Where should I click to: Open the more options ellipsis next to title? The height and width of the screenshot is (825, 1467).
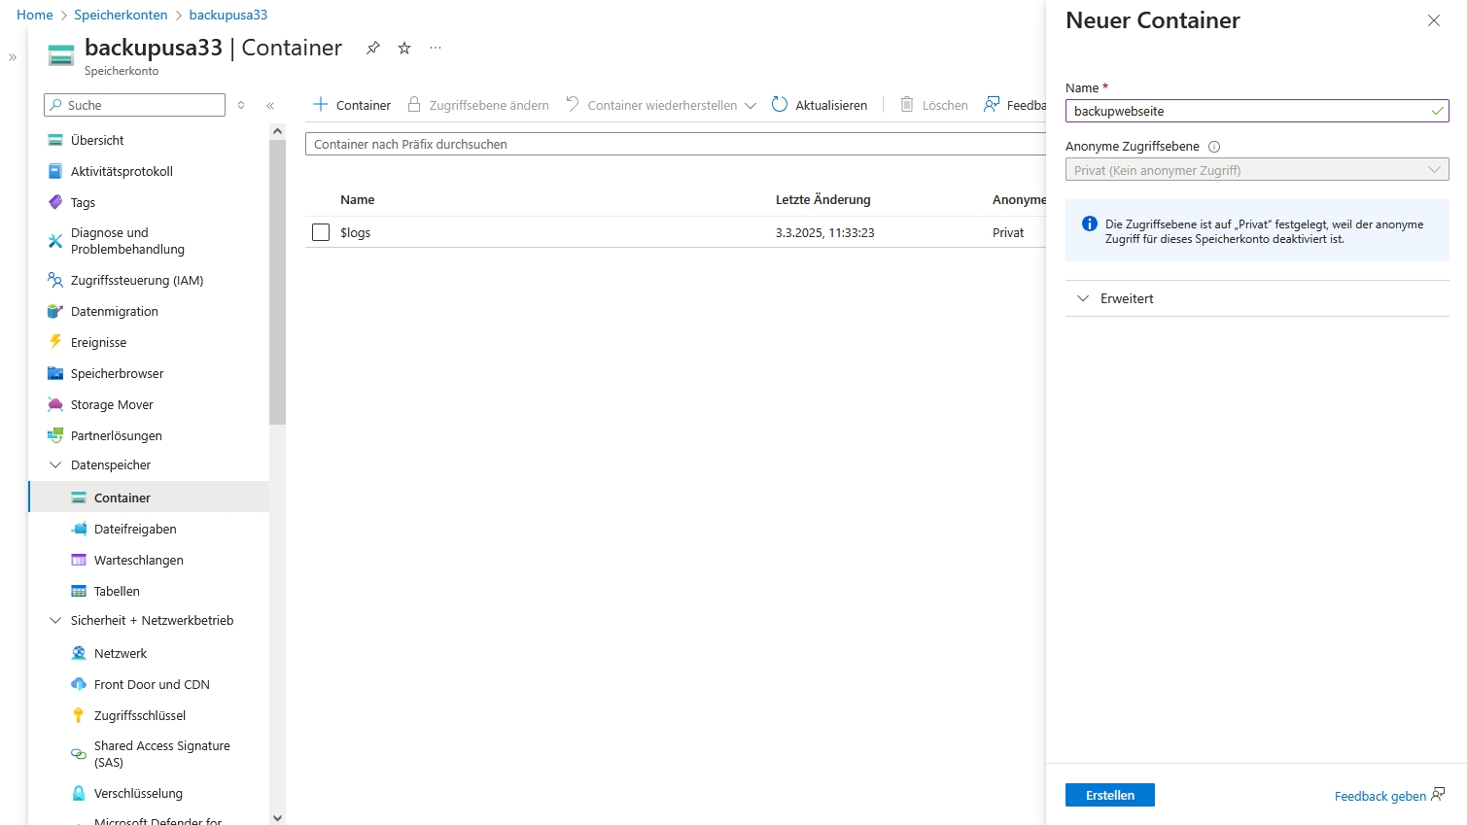[436, 48]
